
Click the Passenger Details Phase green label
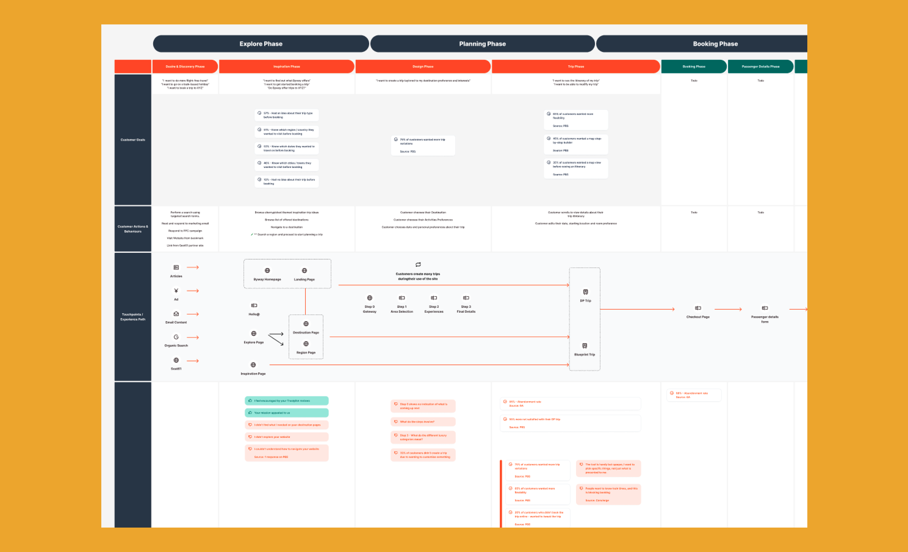click(x=760, y=67)
